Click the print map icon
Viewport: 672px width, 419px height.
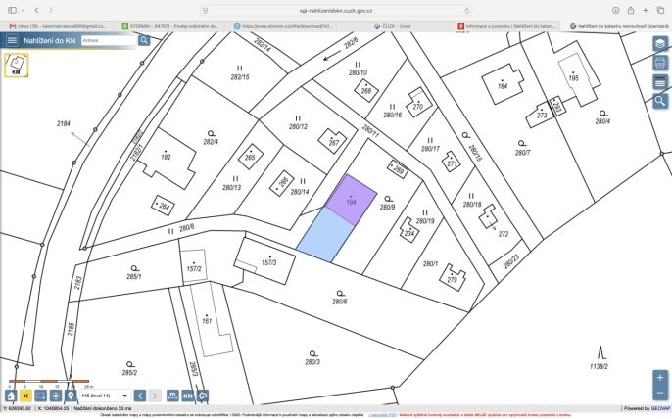pyautogui.click(x=660, y=63)
